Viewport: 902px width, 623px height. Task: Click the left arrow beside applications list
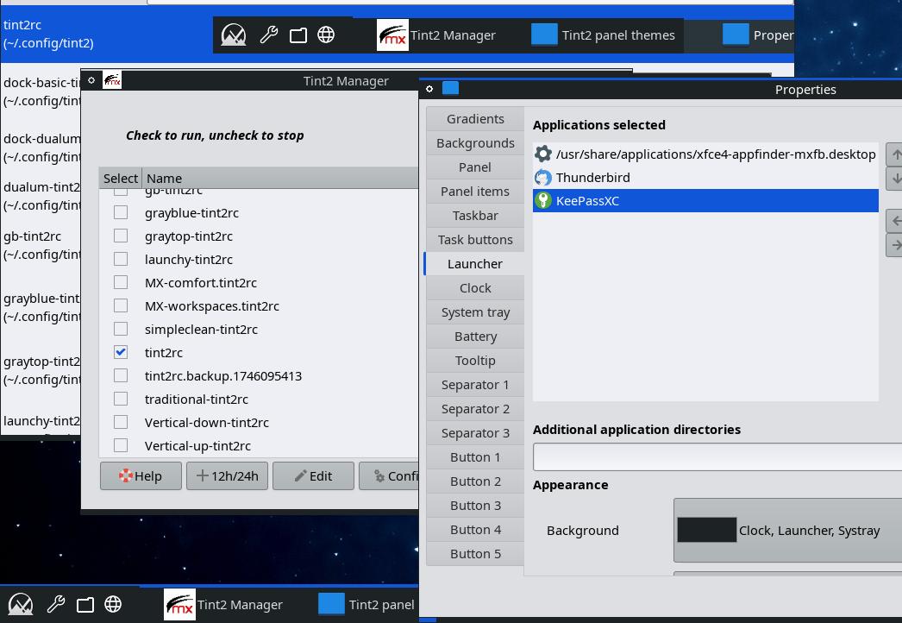click(894, 221)
